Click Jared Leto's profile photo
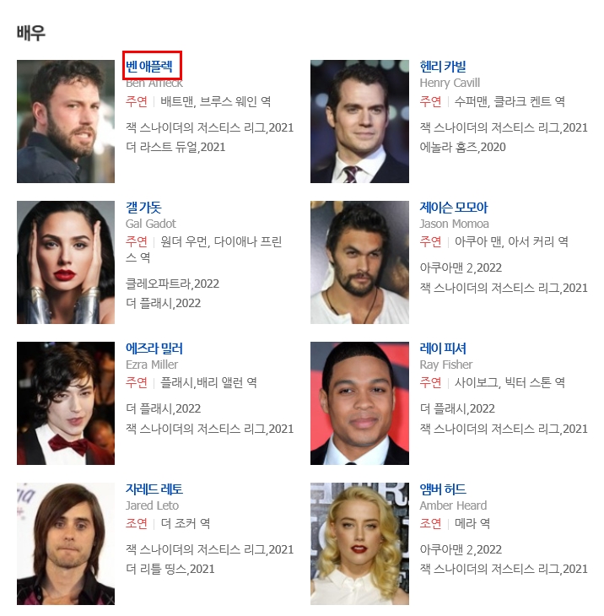604x616 pixels. tap(66, 543)
